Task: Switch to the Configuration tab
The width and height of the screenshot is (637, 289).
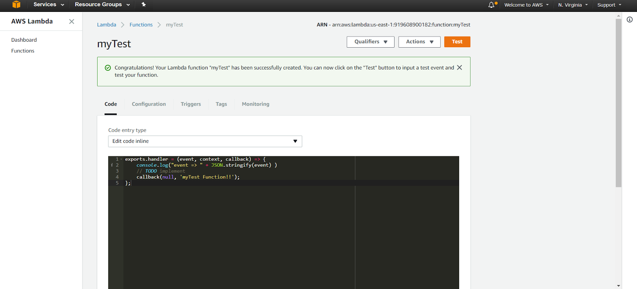Action: (x=149, y=104)
